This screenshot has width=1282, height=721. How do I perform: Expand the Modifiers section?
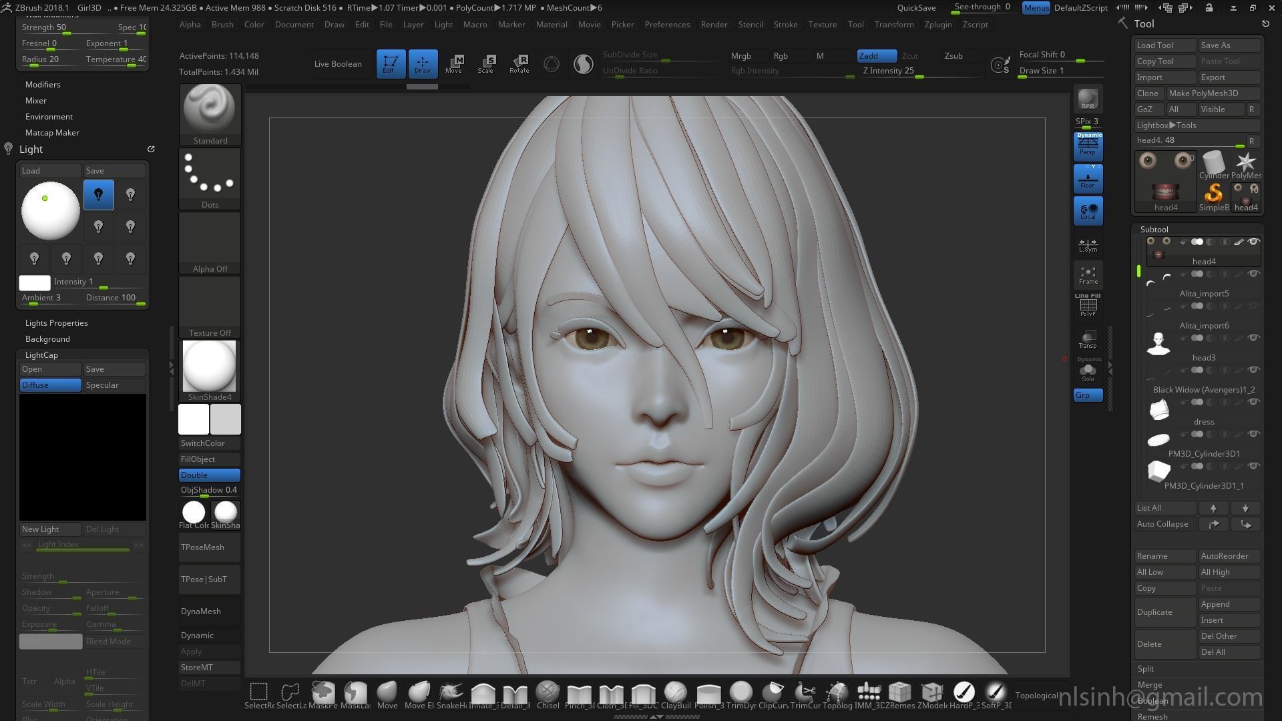43,85
